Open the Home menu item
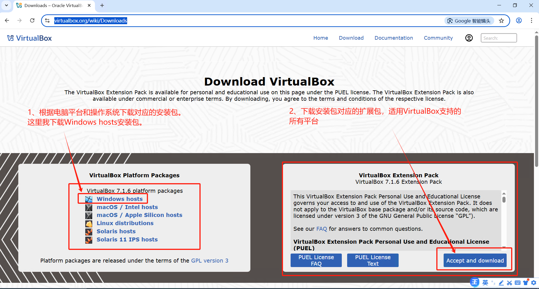Viewport: 539px width, 289px height. pos(321,38)
